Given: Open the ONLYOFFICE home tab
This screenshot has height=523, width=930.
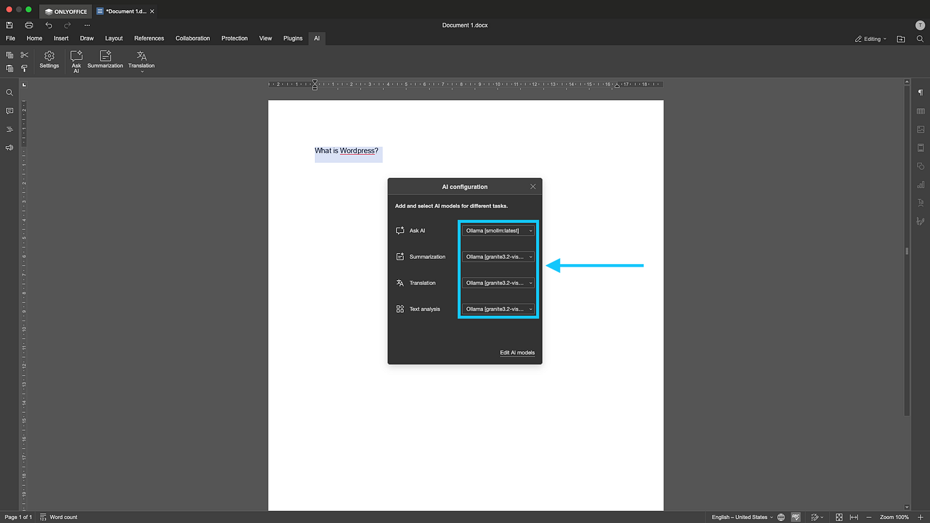Looking at the screenshot, I should pos(66,11).
